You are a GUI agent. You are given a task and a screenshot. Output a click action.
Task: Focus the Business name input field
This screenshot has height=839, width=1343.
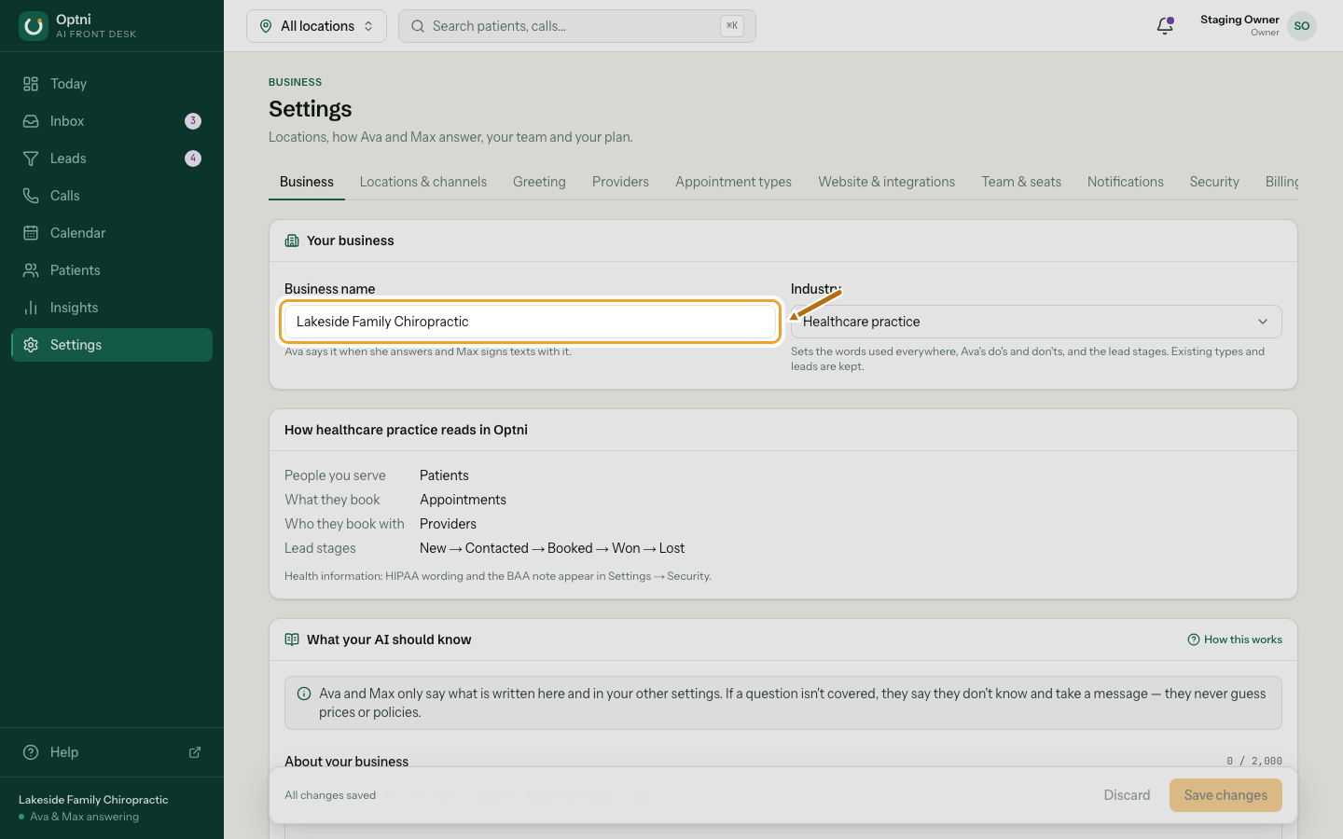click(x=530, y=322)
